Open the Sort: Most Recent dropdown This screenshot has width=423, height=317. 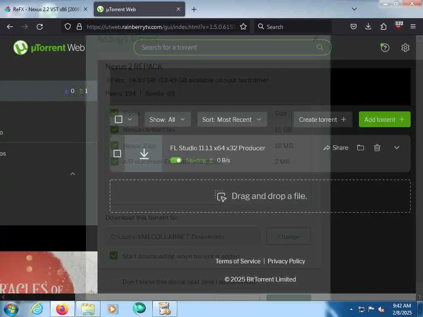(x=232, y=119)
